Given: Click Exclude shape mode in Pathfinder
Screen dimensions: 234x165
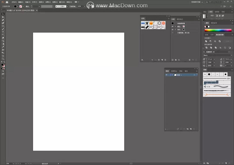Looking at the screenshot, I should pyautogui.click(x=220, y=41).
